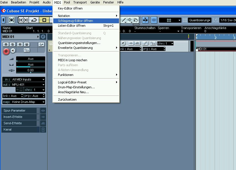Click the pencil drum-map icon on track
The image size is (236, 170).
click(145, 43)
